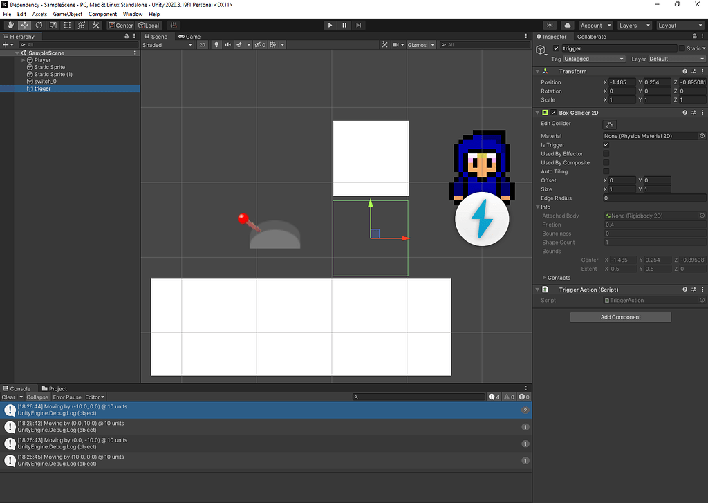708x503 pixels.
Task: Toggle the Collapse console button
Action: [x=37, y=397]
